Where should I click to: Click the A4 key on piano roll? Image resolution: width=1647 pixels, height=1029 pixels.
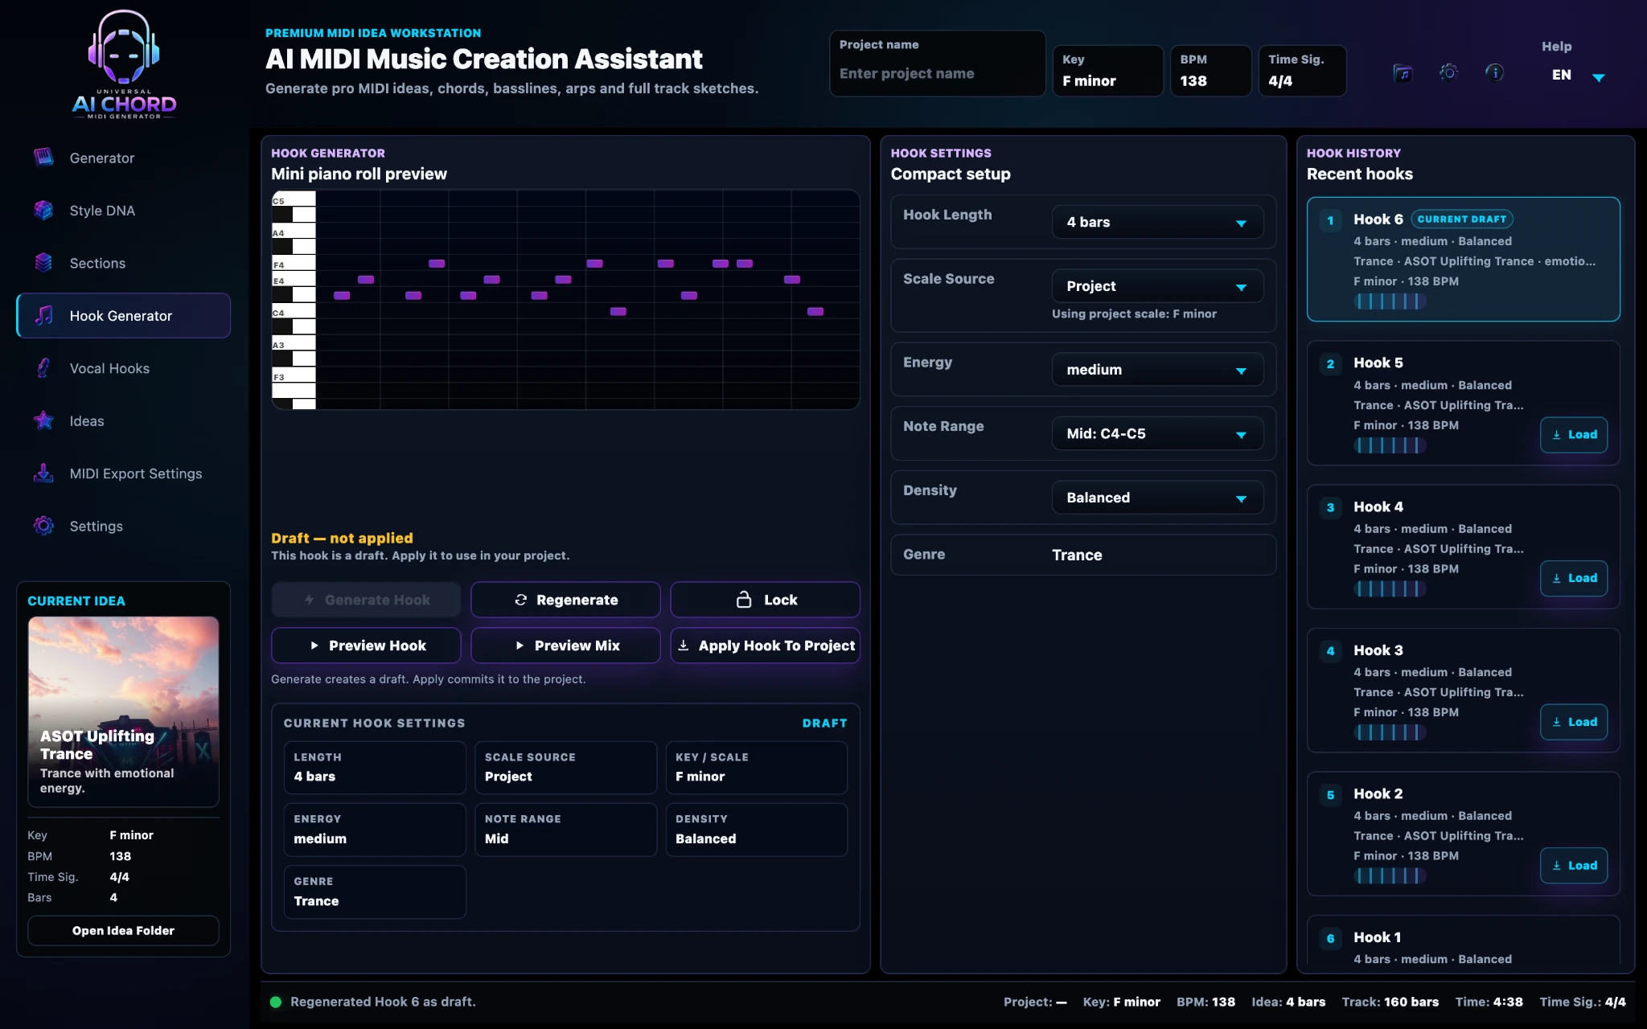point(294,232)
